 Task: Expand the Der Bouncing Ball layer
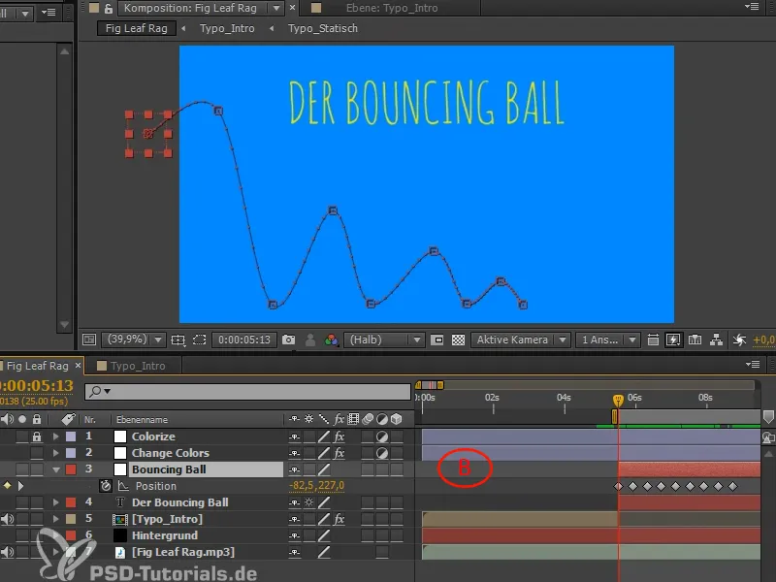point(56,502)
